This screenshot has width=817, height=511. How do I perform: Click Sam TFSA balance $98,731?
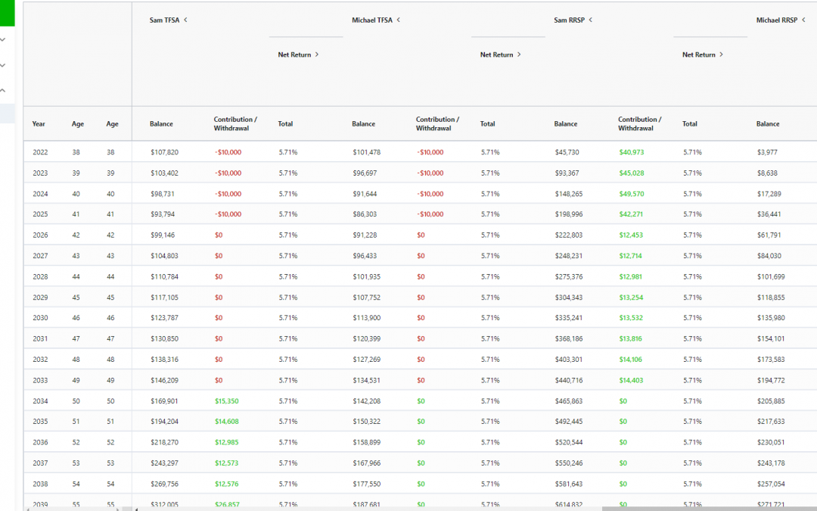(163, 194)
